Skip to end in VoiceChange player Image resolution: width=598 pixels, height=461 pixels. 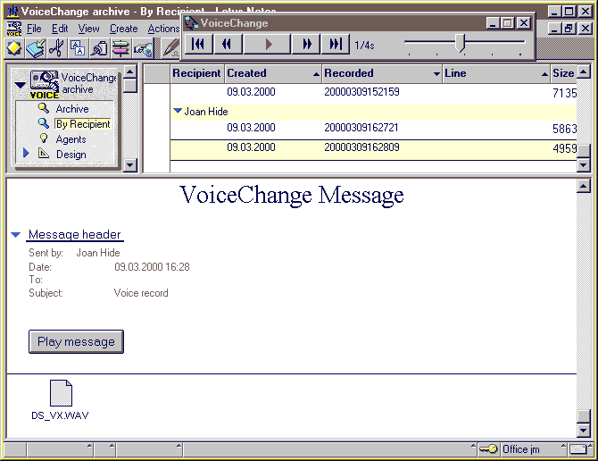coord(336,45)
